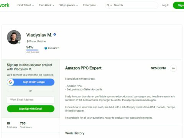Click the 94% Job Success progress bar
Screen dimensions: 184x138
tap(33, 50)
